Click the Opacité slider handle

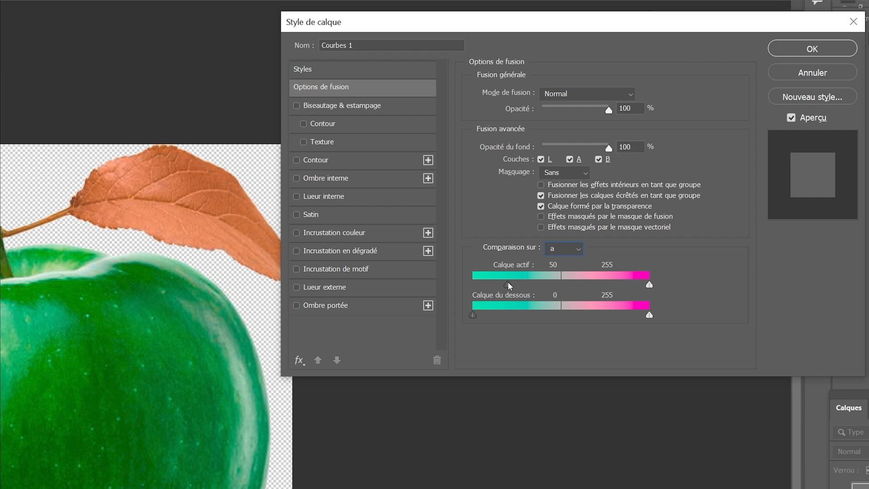tap(609, 110)
